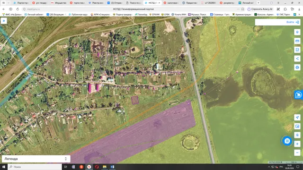
Task: Open the торги гов browser tab
Action: tap(77, 3)
